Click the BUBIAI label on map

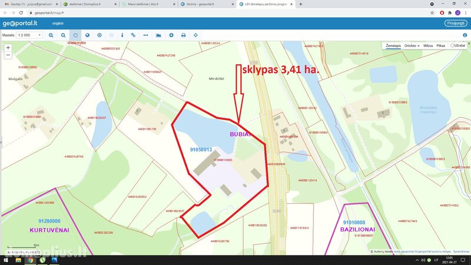(240, 134)
